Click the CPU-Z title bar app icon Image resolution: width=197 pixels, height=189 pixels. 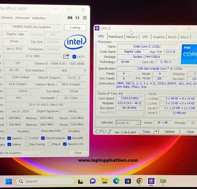click(97, 28)
